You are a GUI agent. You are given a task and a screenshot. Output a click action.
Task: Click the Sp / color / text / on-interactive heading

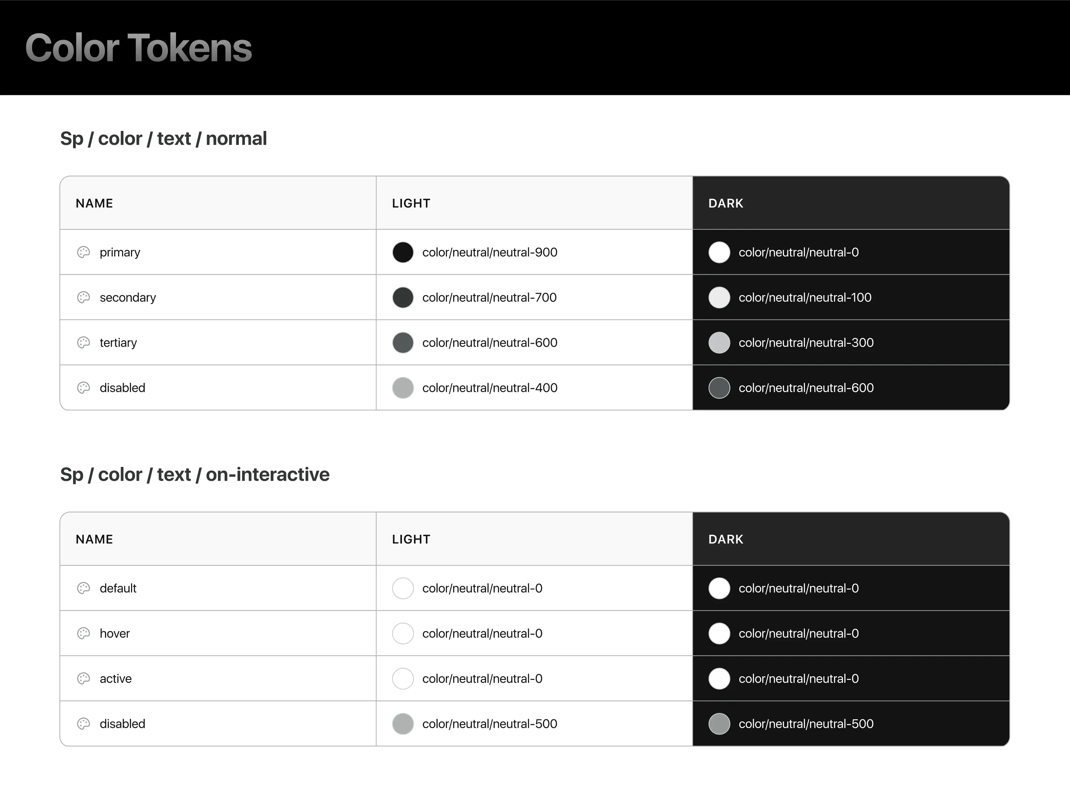tap(195, 474)
